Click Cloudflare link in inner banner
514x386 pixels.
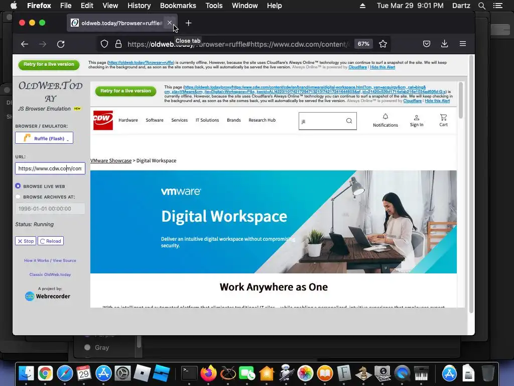pos(413,101)
